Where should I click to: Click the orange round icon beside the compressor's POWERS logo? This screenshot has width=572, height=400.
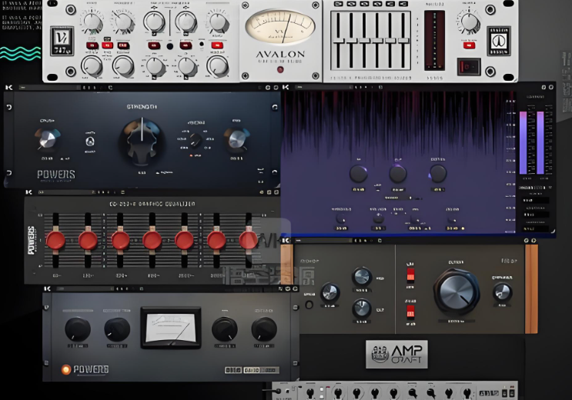(65, 369)
